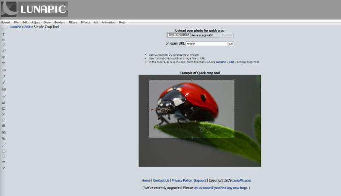This screenshot has height=196, width=341.
Task: Select the scissors cut tool
Action: tap(4, 40)
